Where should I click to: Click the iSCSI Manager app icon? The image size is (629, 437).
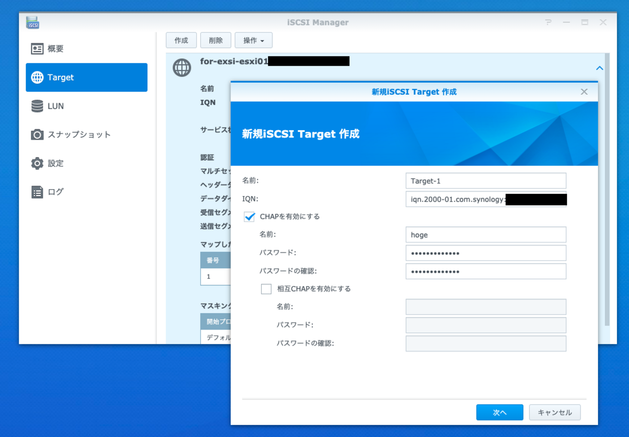(33, 22)
